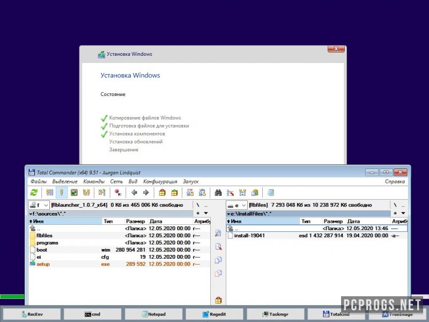Click the View magnifier icon between panels
The height and width of the screenshot is (322, 429).
[218, 233]
